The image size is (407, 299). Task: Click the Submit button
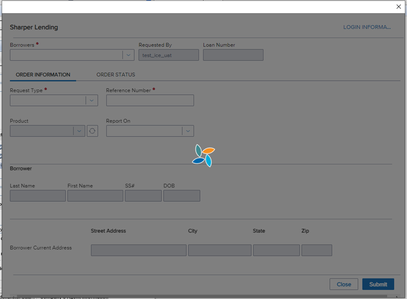pyautogui.click(x=378, y=284)
